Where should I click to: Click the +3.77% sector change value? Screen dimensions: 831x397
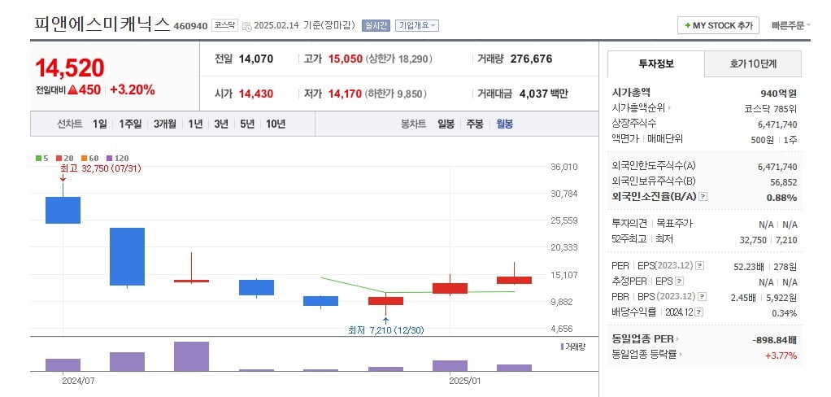click(781, 356)
